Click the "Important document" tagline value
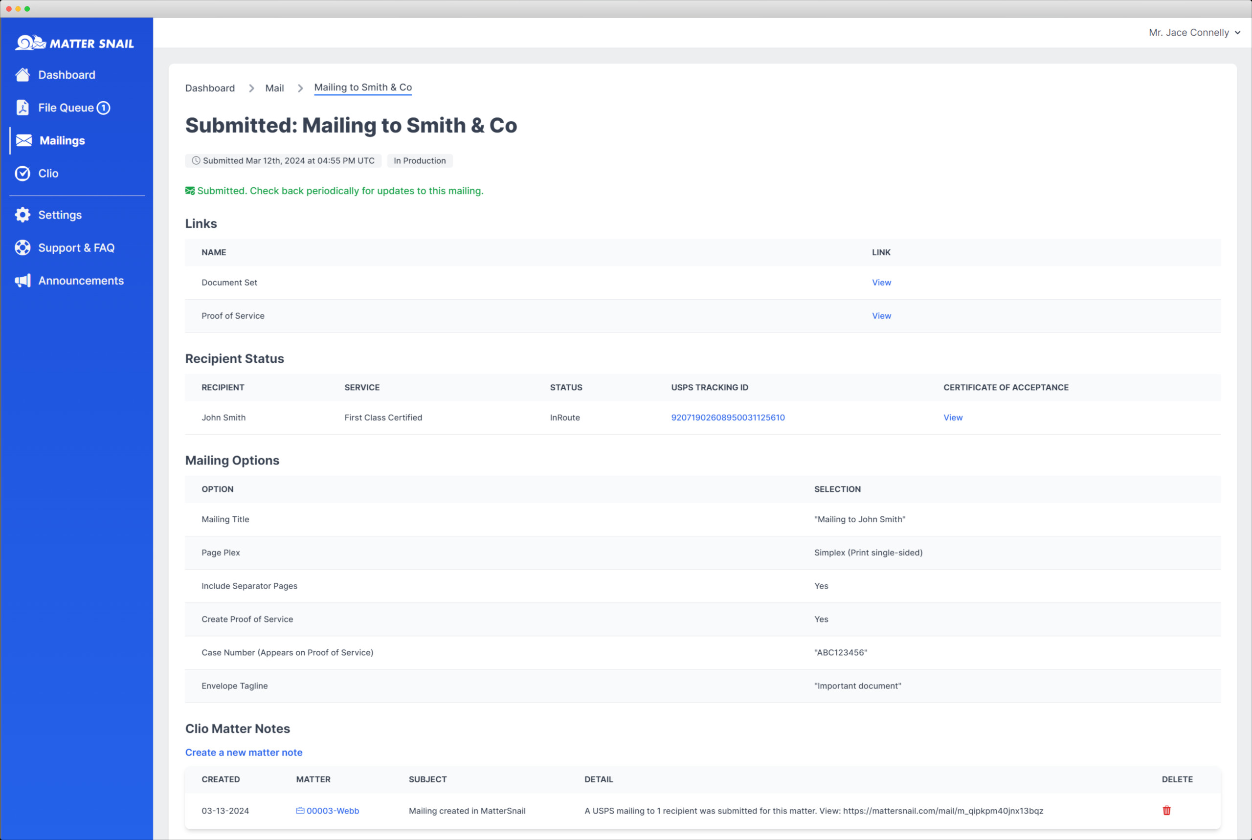Image resolution: width=1252 pixels, height=840 pixels. point(857,685)
